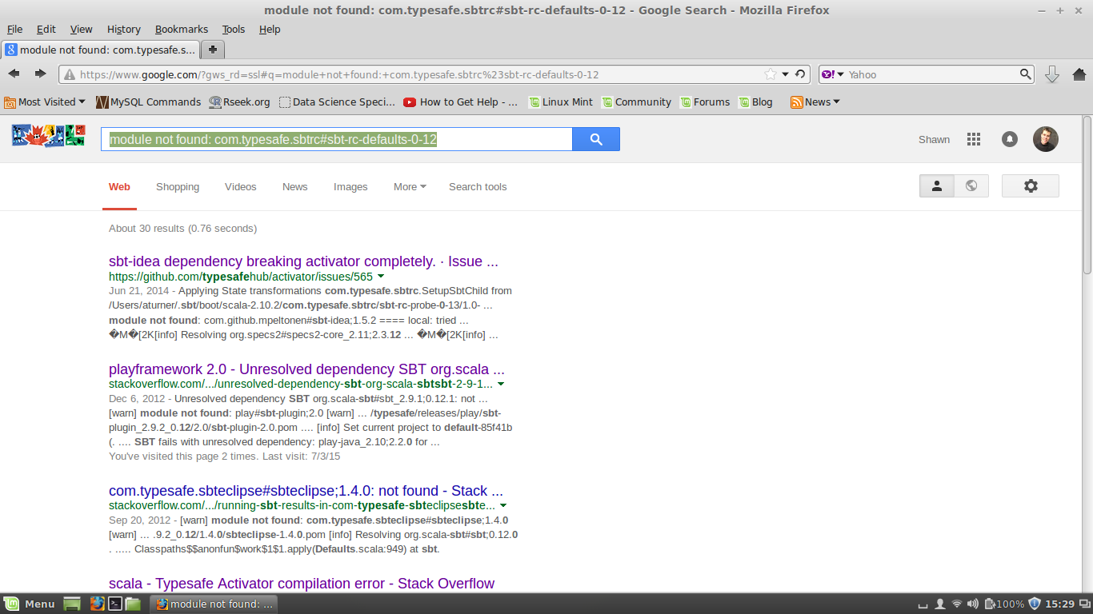Open the arrow menu beside the sbteclipse result URL
Image resolution: width=1093 pixels, height=614 pixels.
(x=503, y=506)
